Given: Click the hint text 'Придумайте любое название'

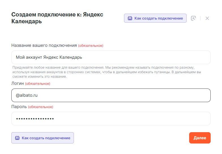Looking at the screenshot, I should click(x=106, y=72).
